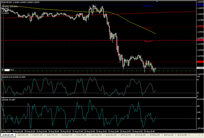Select the #CLV0,M5 chart tab
Image resolution: width=204 pixels, height=138 pixels.
tap(182, 135)
